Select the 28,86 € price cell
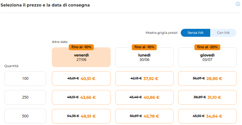The height and width of the screenshot is (125, 242). pyautogui.click(x=207, y=79)
